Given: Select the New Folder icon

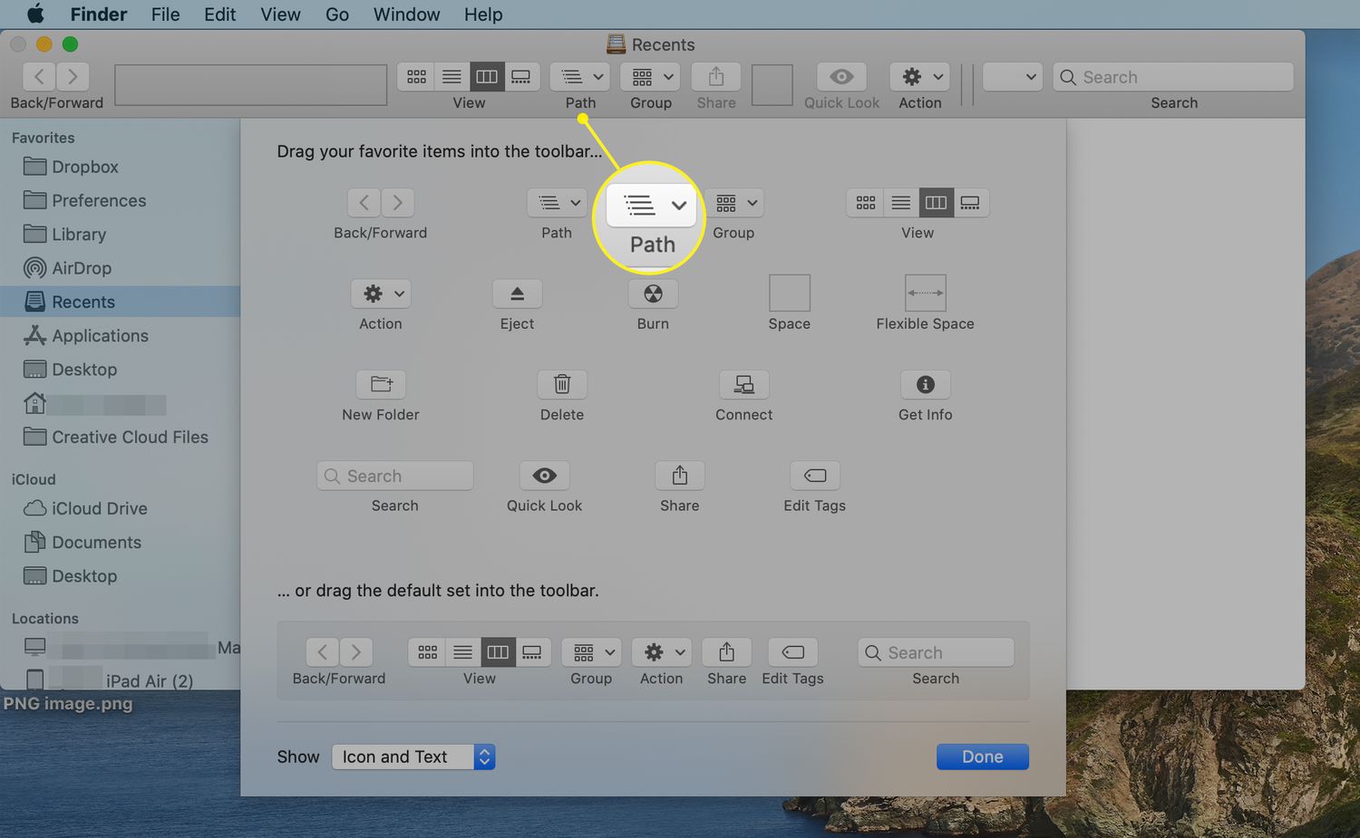Looking at the screenshot, I should 381,385.
